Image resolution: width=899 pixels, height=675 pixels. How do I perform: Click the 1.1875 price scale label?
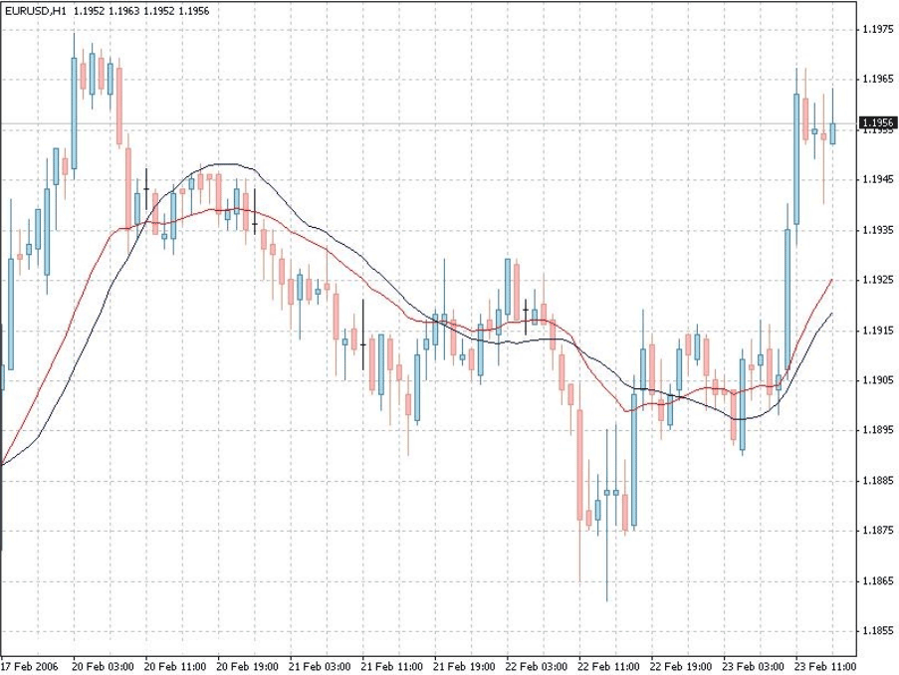click(x=878, y=531)
